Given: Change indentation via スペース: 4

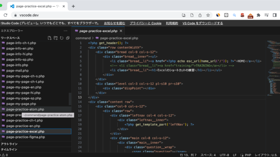Looking at the screenshot, I should (x=208, y=155).
